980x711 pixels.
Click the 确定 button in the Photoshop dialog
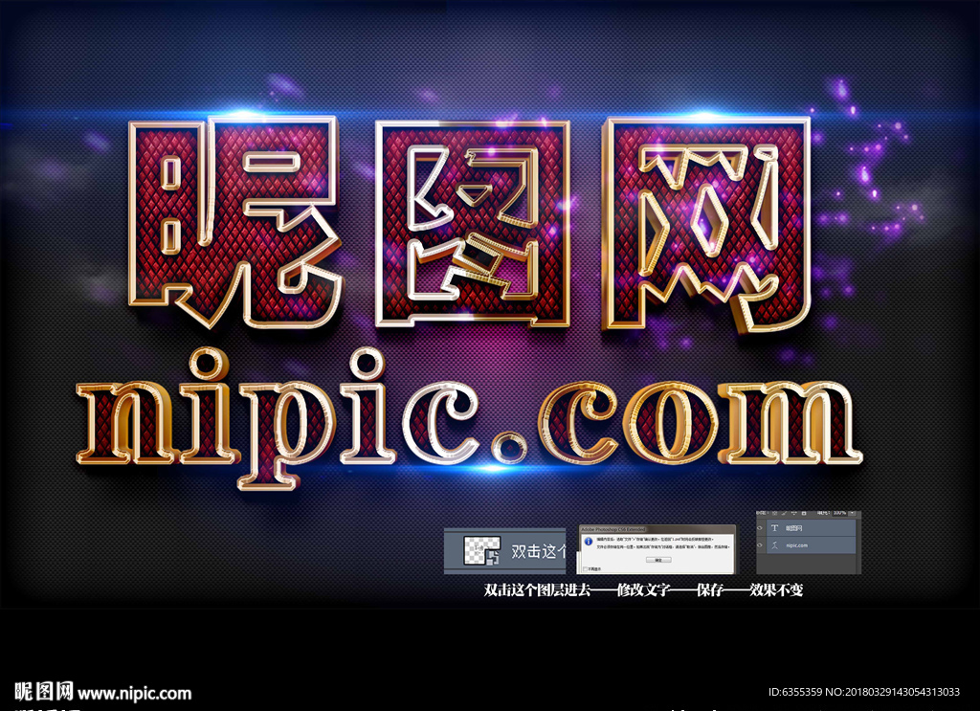click(x=657, y=560)
